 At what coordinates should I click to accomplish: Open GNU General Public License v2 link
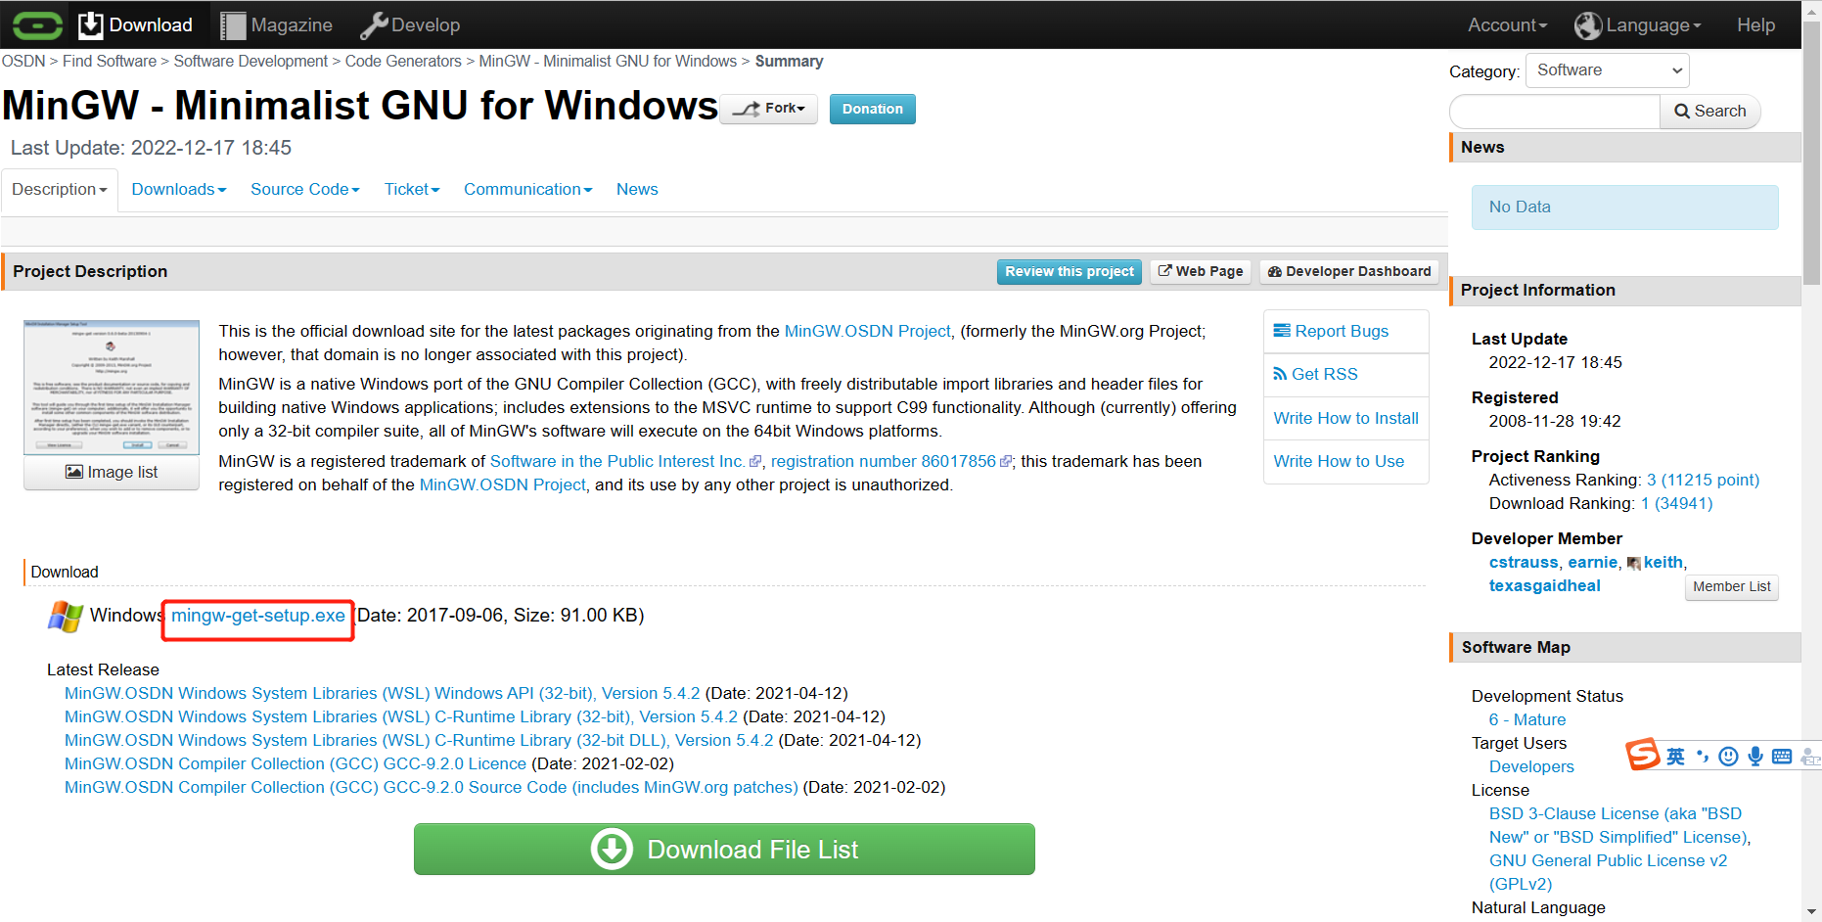pos(1608,872)
